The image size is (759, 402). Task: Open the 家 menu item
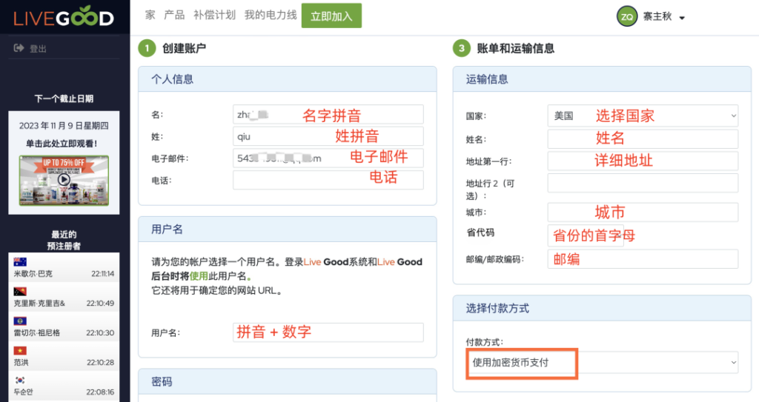click(x=150, y=15)
